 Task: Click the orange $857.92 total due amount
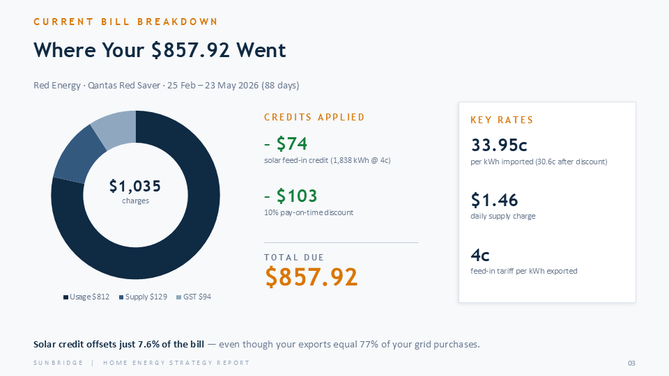click(312, 277)
